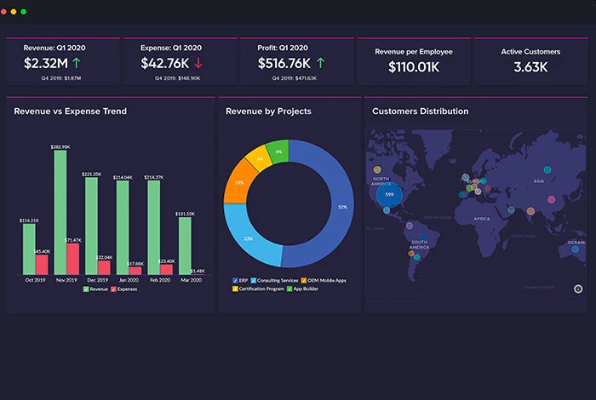Toggle the Revenue legend checkbox
This screenshot has height=400, width=596.
(x=86, y=289)
